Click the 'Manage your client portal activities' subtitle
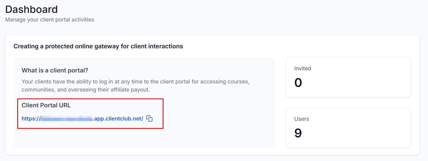This screenshot has height=161, width=428. (50, 20)
